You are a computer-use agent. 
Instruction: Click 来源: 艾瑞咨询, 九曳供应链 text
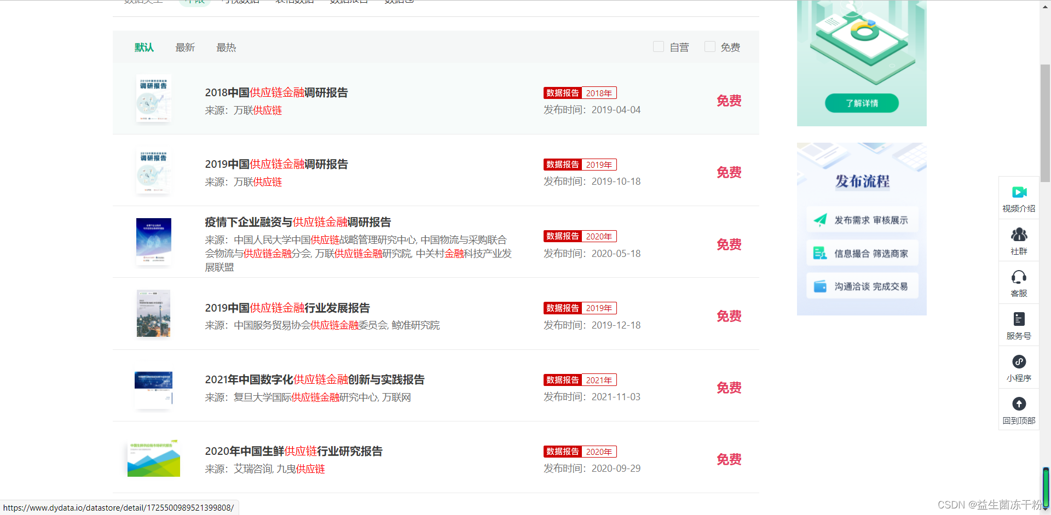click(x=265, y=469)
